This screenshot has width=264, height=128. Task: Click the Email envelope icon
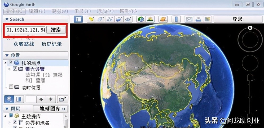click(x=189, y=19)
